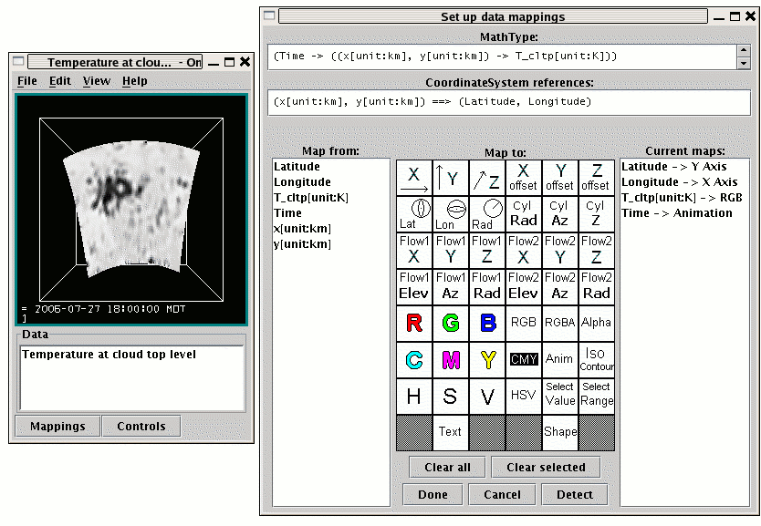Select the CMY color map cell
Screen dimensions: 761x526
(x=524, y=359)
